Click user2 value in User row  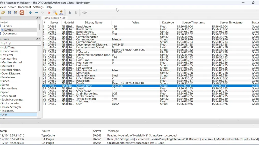tap(115, 104)
